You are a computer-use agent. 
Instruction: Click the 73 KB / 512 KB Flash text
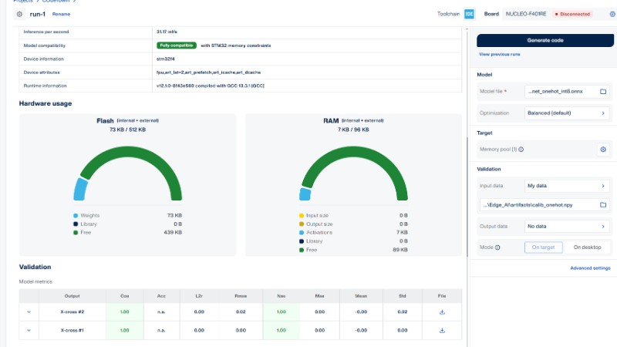pos(127,130)
